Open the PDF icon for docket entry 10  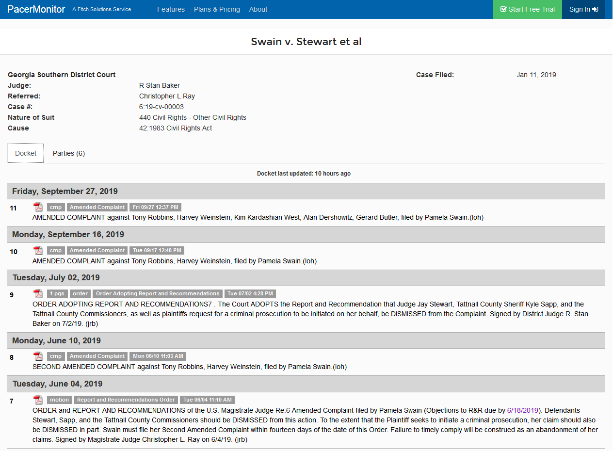pos(38,250)
